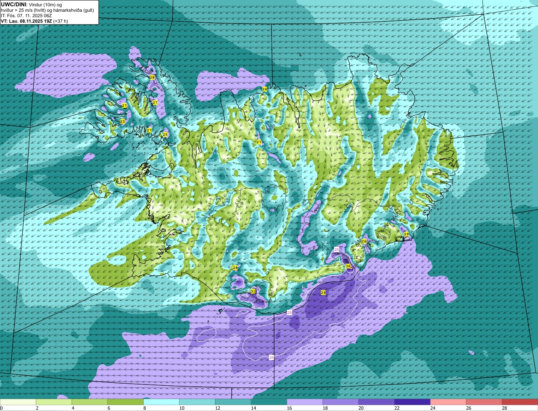Click the colorbar tick label '4'
The image size is (538, 411).
pyautogui.click(x=73, y=408)
